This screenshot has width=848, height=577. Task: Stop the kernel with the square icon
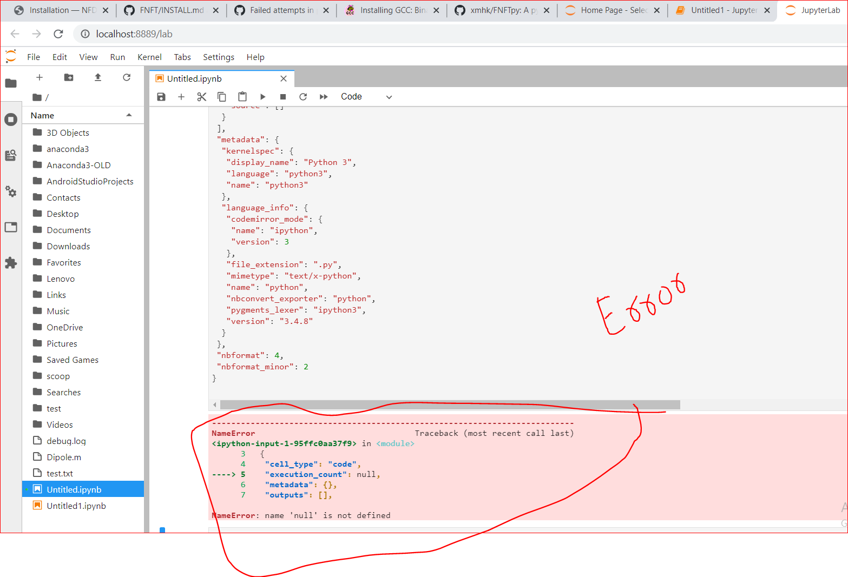(x=282, y=96)
